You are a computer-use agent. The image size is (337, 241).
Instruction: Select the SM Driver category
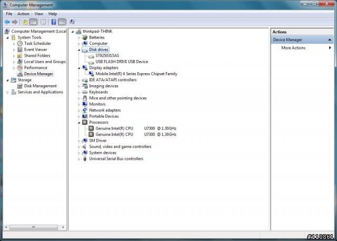pyautogui.click(x=98, y=140)
